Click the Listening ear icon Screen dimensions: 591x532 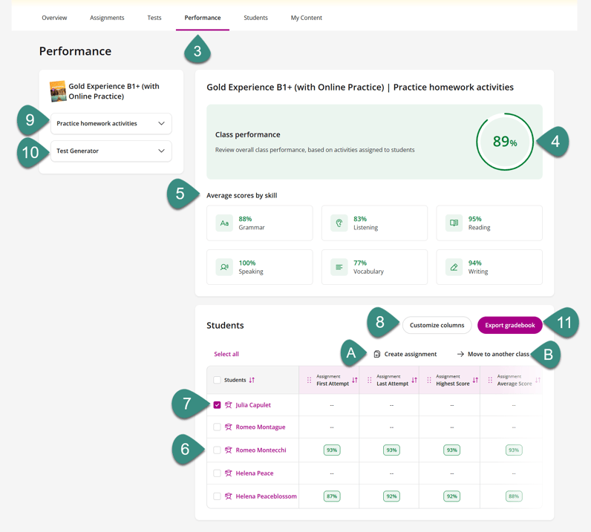coord(339,223)
